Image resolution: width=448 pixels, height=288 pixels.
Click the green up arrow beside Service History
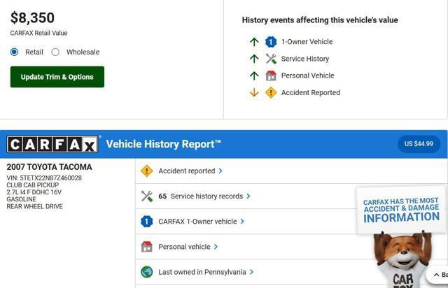[x=254, y=59]
